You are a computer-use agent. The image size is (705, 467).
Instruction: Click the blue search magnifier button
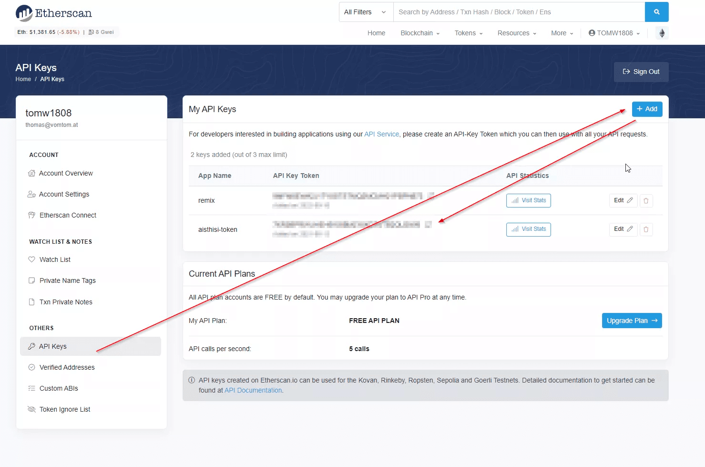coord(656,12)
